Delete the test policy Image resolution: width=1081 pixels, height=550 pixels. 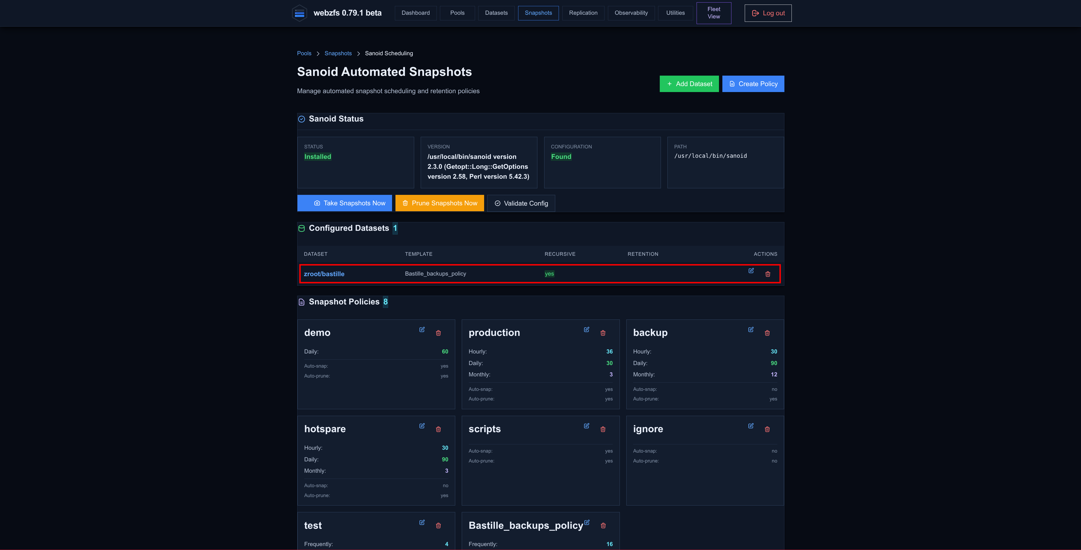(x=438, y=526)
